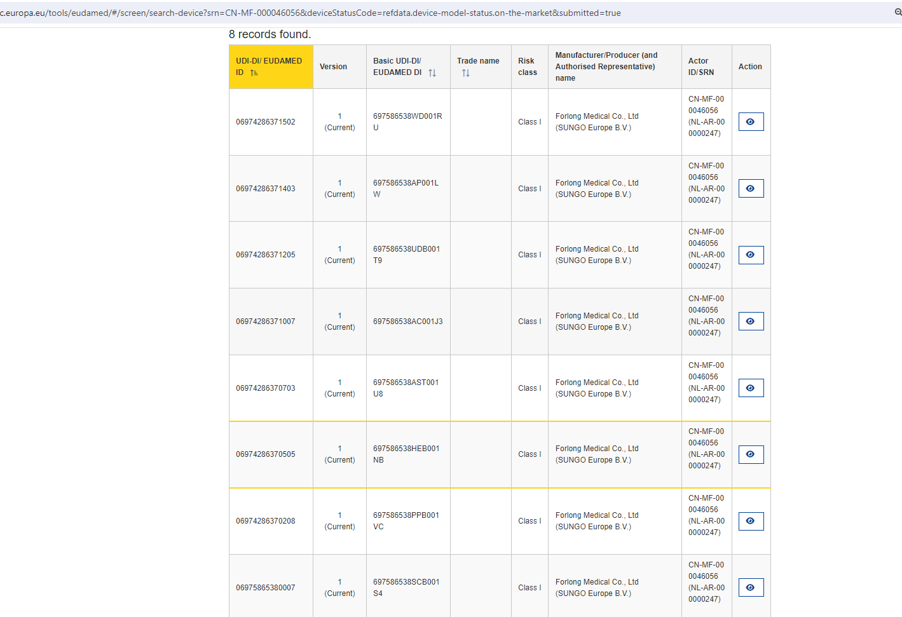
Task: Sort by UDI-DI/EUDAMED ID column
Action: coord(254,73)
